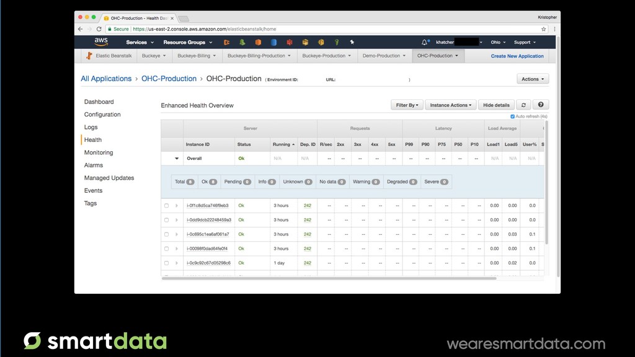Close the OHC-Production browser tab
Image resolution: width=635 pixels, height=357 pixels.
pyautogui.click(x=172, y=18)
